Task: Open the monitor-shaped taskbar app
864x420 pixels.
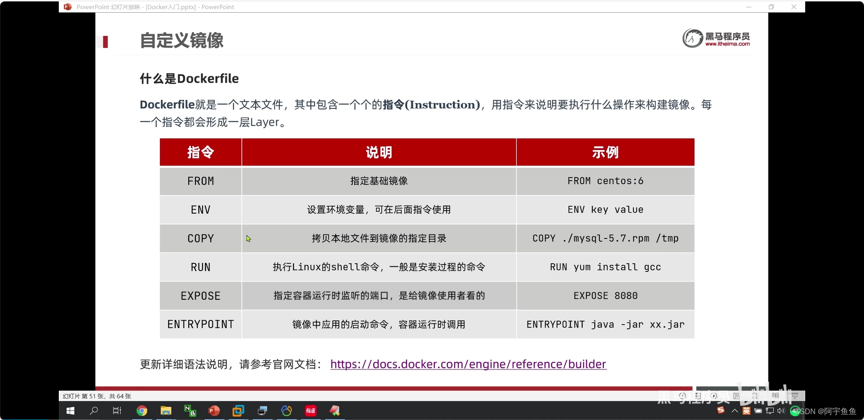Action: [x=262, y=411]
